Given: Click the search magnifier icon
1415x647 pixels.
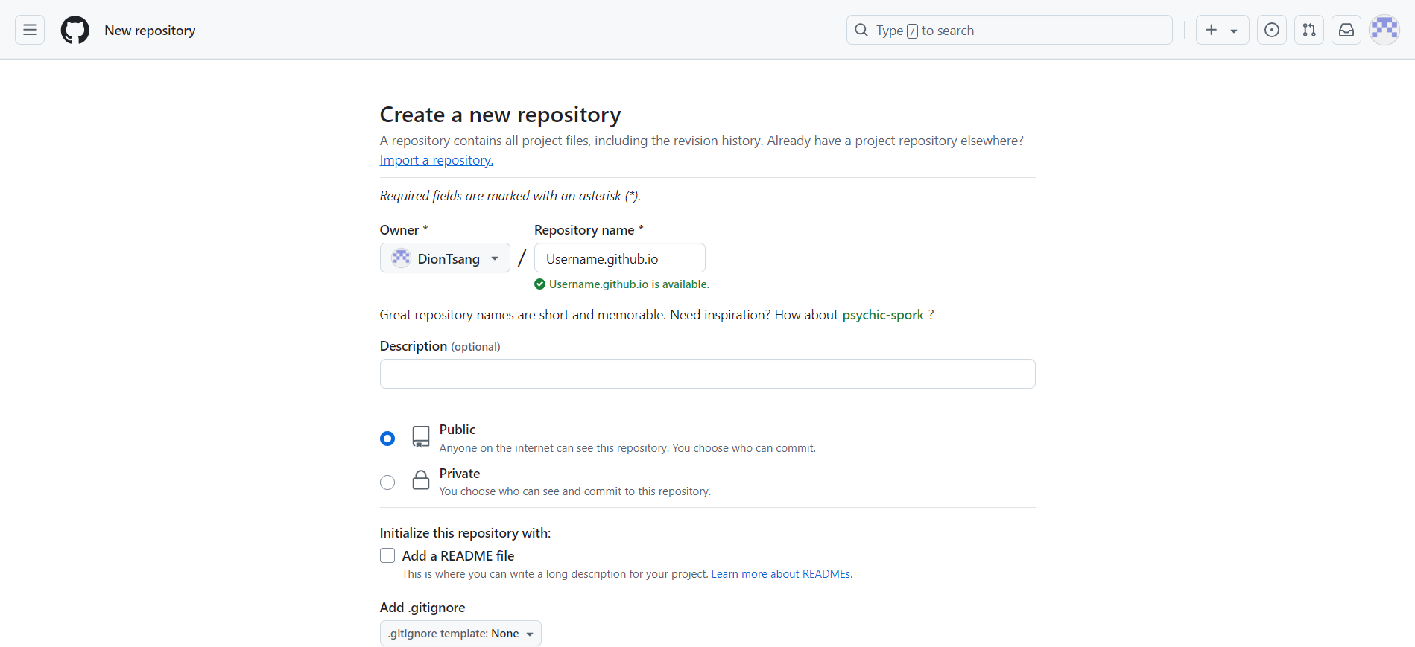Looking at the screenshot, I should click(861, 30).
